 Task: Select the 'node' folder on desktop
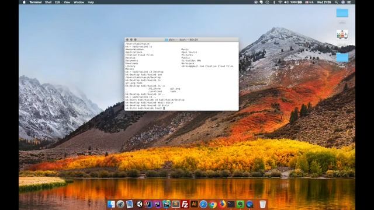point(342,58)
